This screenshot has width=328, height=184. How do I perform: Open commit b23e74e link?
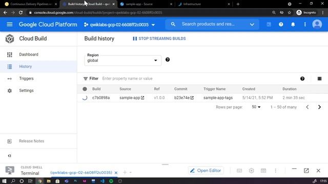click(184, 98)
